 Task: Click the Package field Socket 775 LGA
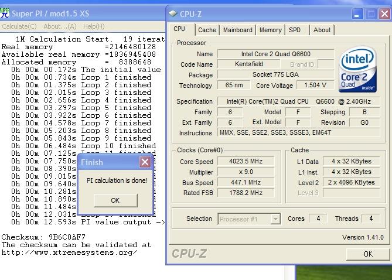coord(276,74)
